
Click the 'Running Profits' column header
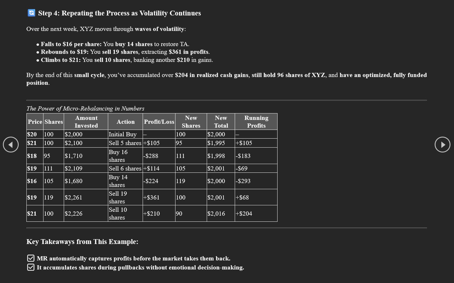[x=256, y=122]
